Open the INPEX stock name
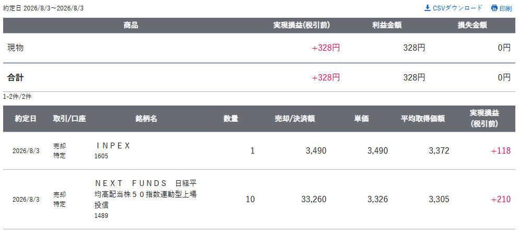Screen dimensions: 519x233 [x=113, y=146]
